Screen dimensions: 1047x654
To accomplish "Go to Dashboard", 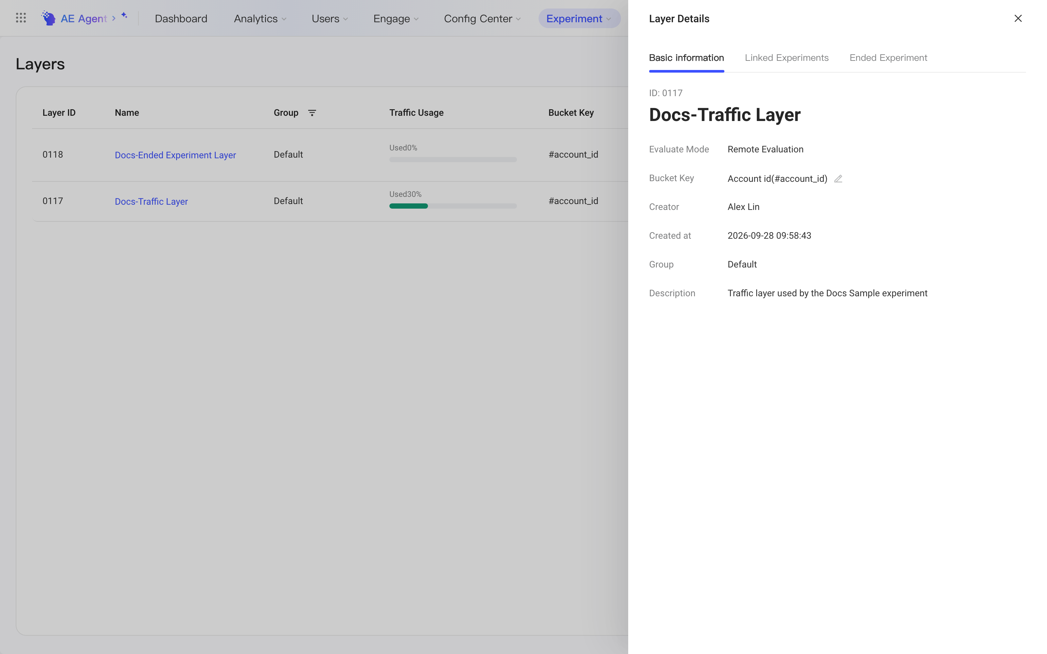I will [181, 19].
